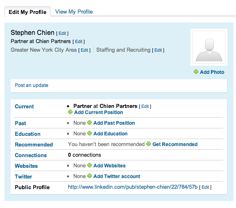Edit the name Stephen Chien
Image resolution: width=236 pixels, height=208 pixels.
coord(62,33)
